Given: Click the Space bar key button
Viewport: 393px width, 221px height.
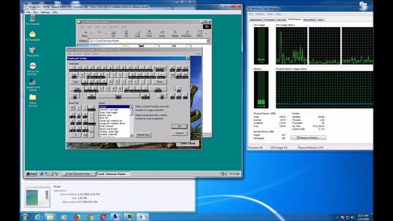Looking at the screenshot, I should tap(119, 96).
